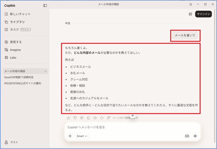
Task: Minimize the Copilot window
Action: [198, 4]
